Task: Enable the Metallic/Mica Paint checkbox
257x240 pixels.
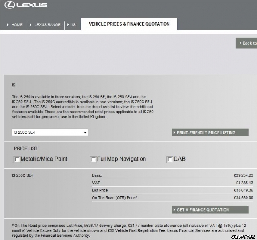Action: click(x=17, y=159)
